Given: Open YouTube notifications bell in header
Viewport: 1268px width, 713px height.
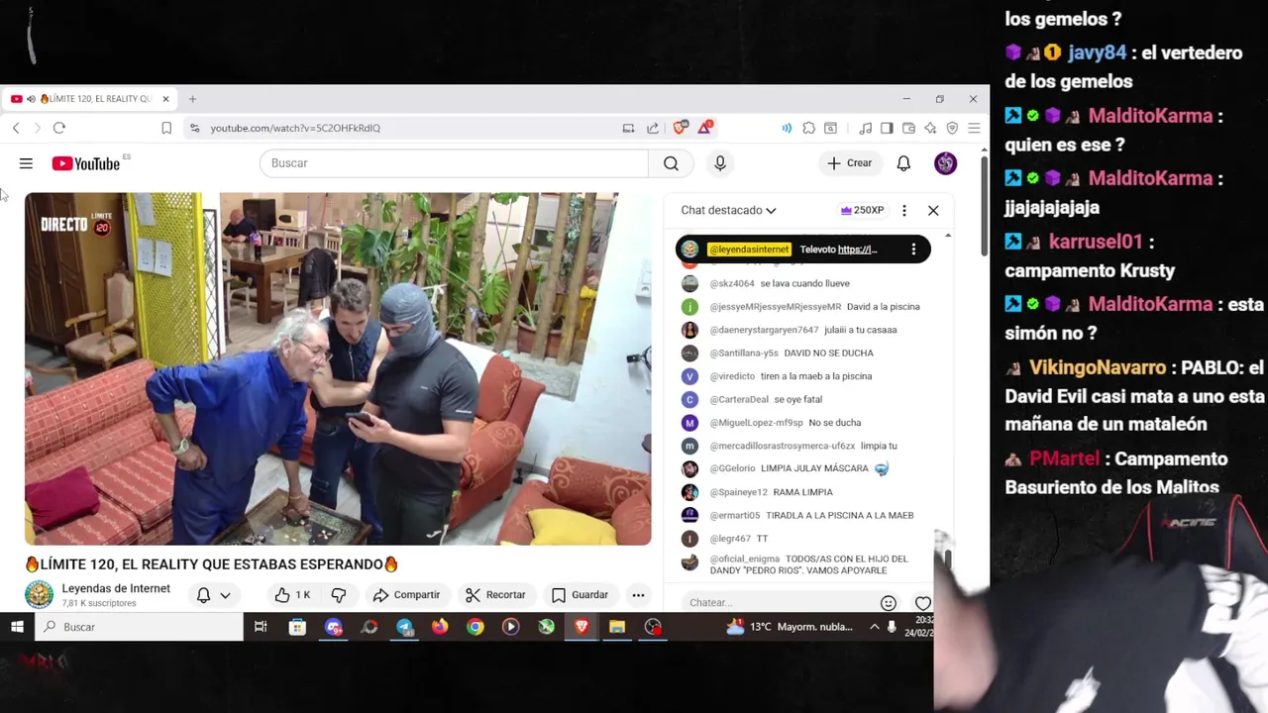Looking at the screenshot, I should pos(903,163).
